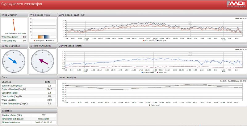
Task: Toggle Wind Speed series legend in line chart
Action: (x=148, y=41)
